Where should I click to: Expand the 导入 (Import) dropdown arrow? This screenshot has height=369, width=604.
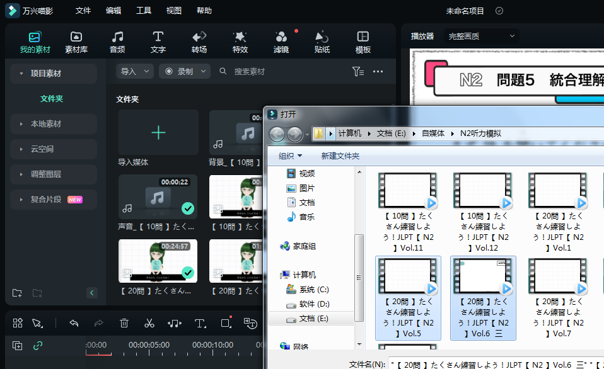click(145, 71)
